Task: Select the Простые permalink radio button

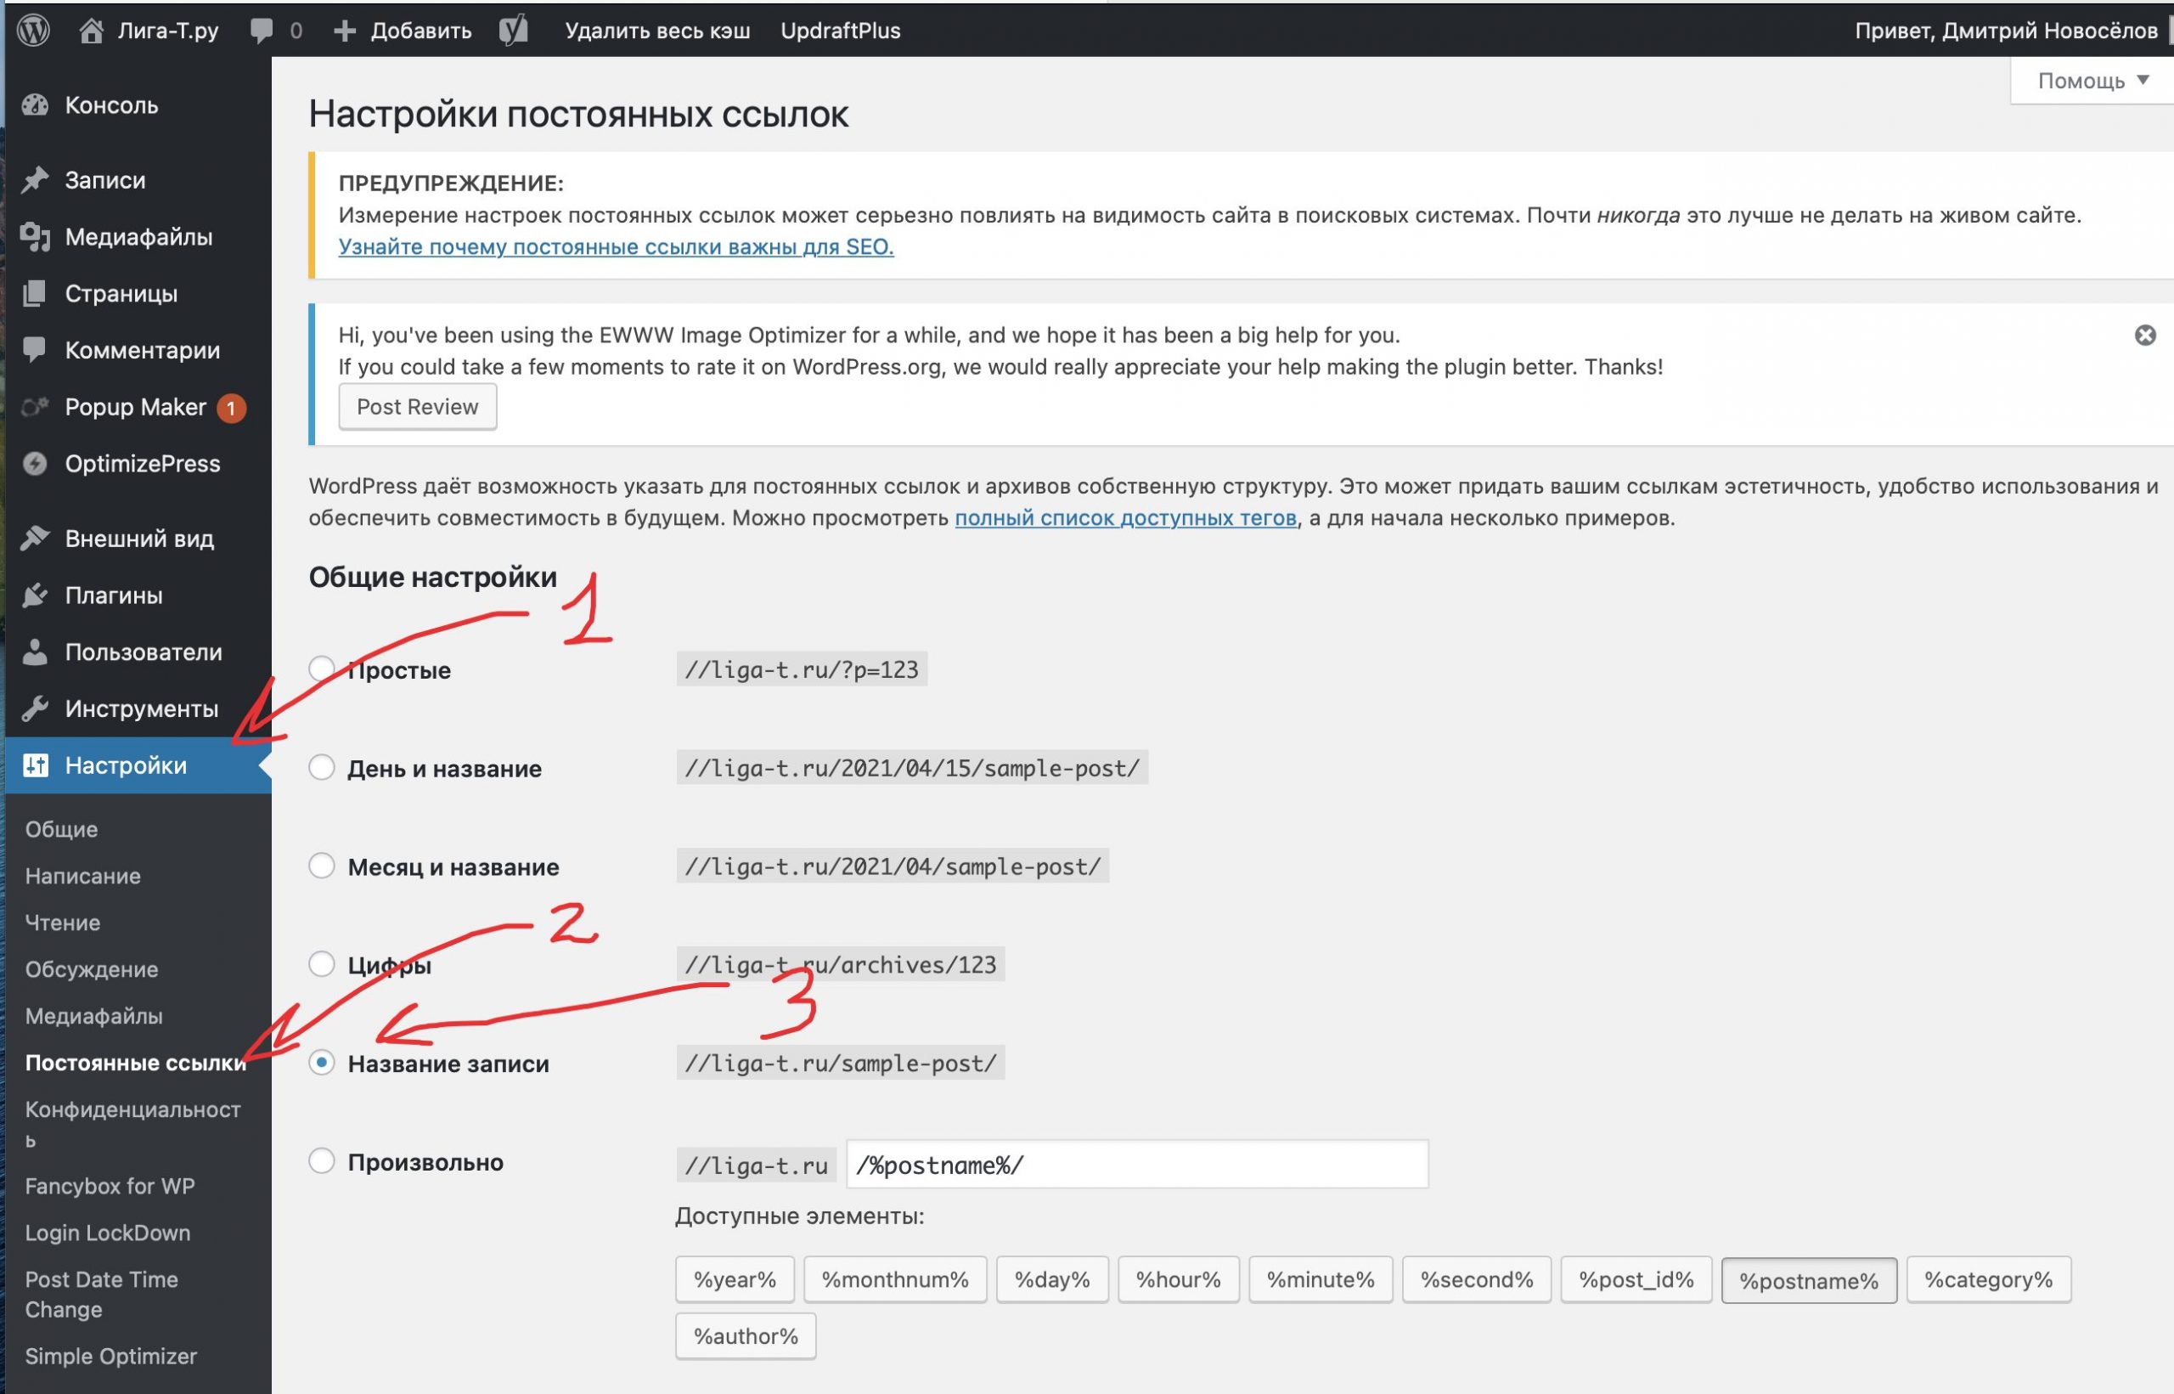Action: click(x=321, y=669)
